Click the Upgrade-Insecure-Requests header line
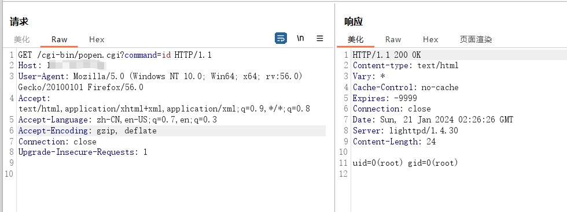Image resolution: width=567 pixels, height=212 pixels. coord(83,153)
